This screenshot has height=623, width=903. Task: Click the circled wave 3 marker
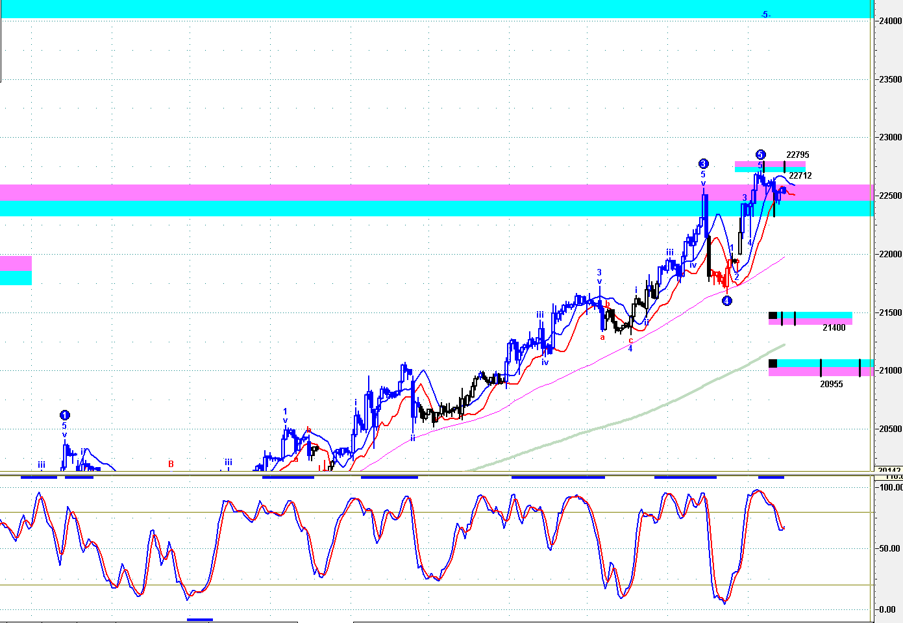coord(703,164)
